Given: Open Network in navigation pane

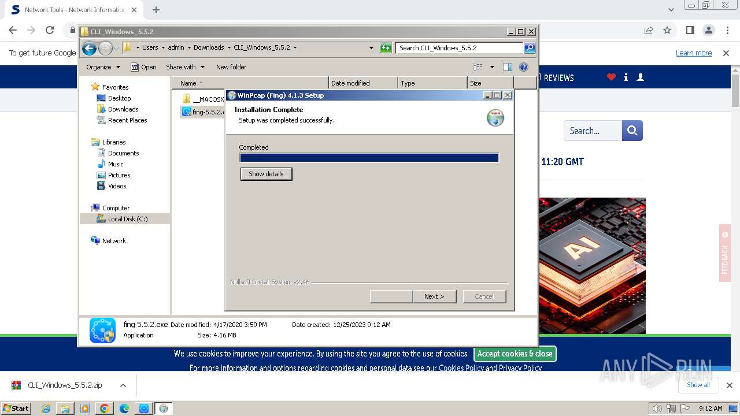Looking at the screenshot, I should 114,241.
